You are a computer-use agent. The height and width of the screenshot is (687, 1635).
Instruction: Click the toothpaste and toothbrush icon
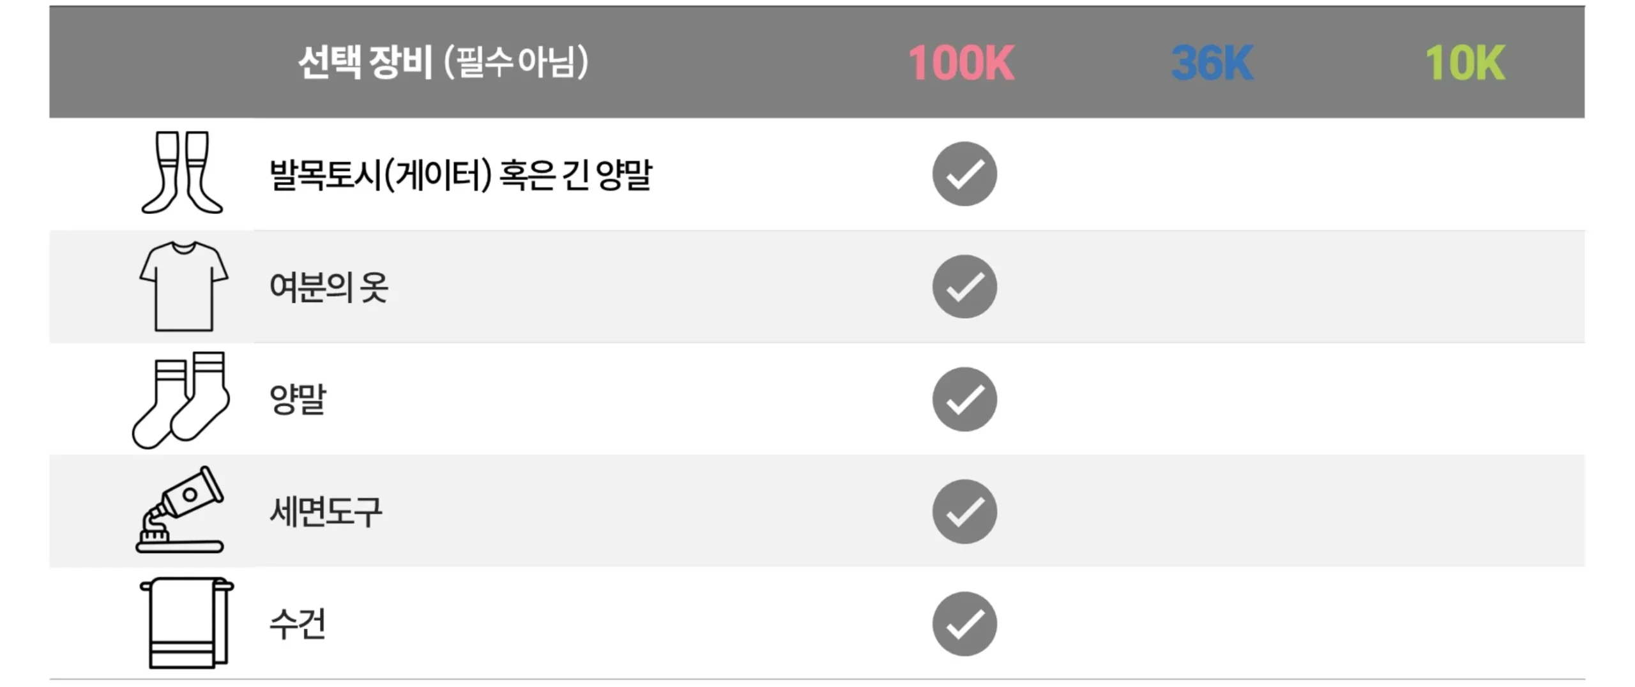(x=181, y=510)
